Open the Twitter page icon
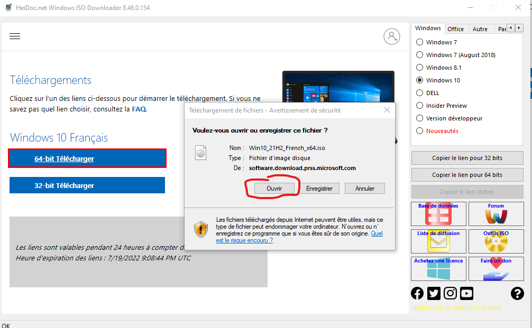Viewport: 532px width, 328px height. (434, 293)
